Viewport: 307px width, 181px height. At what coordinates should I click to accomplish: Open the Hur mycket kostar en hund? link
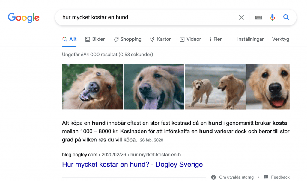pyautogui.click(x=132, y=164)
